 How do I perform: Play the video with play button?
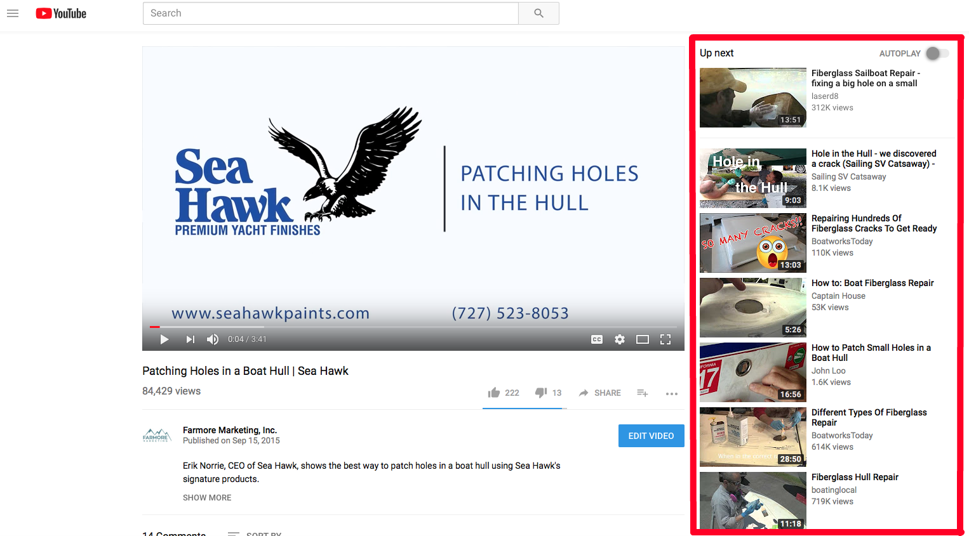tap(164, 339)
